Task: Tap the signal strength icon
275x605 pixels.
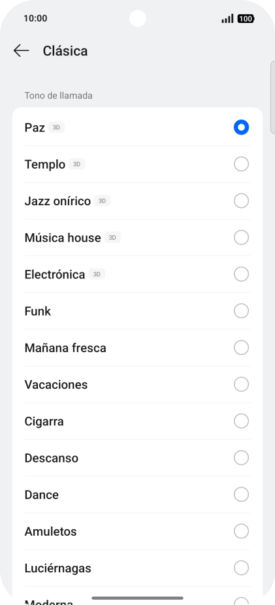Action: [227, 18]
